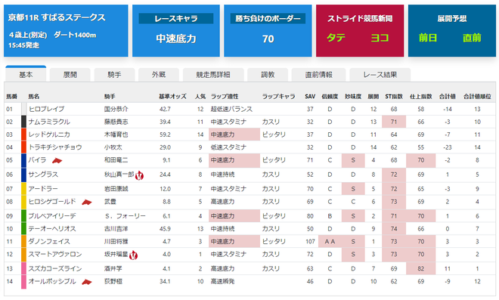This screenshot has width=499, height=300.
Task: Click horse name ダノンフェイス
Action: (x=49, y=242)
